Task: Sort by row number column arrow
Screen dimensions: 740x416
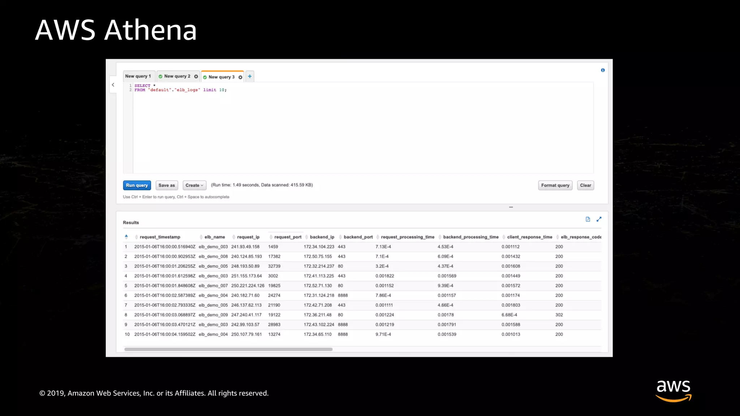Action: point(126,237)
